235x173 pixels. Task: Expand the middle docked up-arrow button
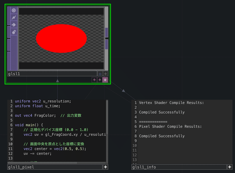pyautogui.click(x=100, y=80)
